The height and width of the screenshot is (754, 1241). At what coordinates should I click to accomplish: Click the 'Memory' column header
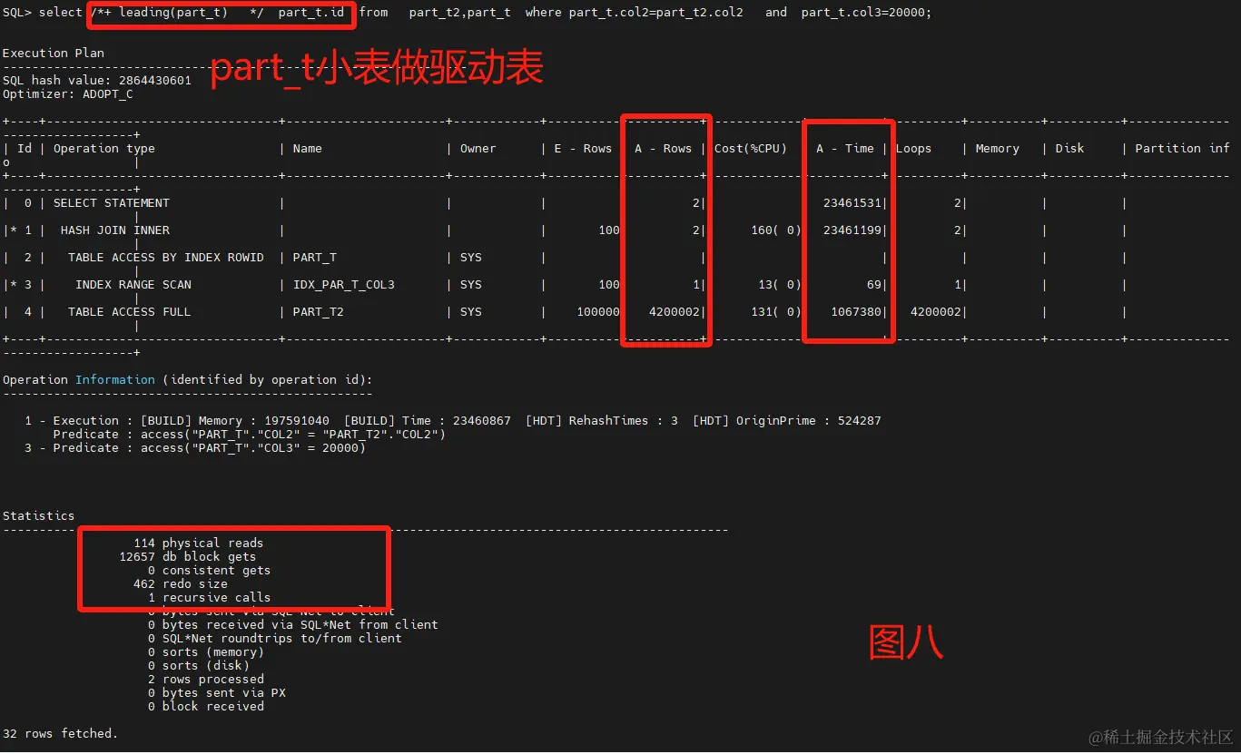pos(998,149)
